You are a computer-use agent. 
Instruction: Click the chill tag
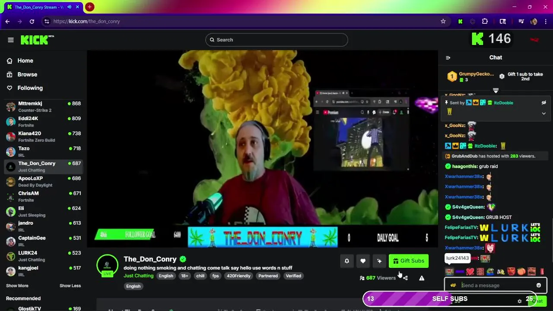[200, 276]
